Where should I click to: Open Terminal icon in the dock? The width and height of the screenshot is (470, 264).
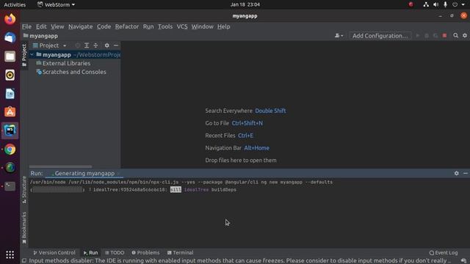[x=10, y=186]
